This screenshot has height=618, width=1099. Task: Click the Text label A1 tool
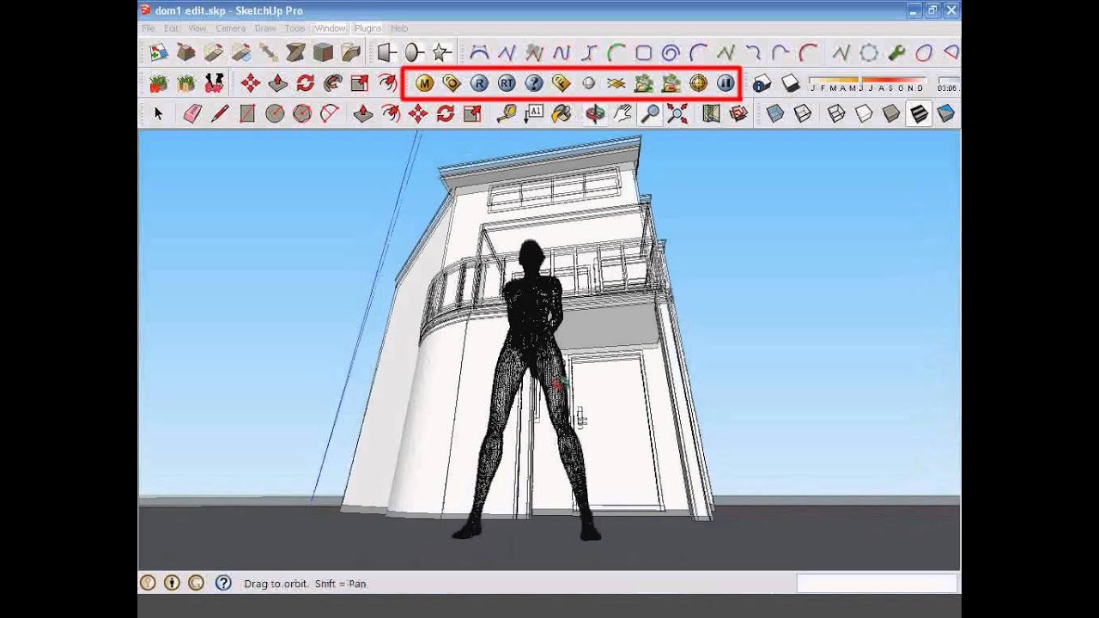[534, 113]
